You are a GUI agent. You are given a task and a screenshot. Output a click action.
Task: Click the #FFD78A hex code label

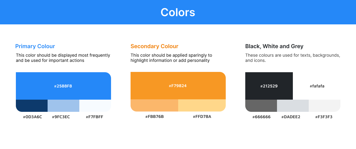202,116
